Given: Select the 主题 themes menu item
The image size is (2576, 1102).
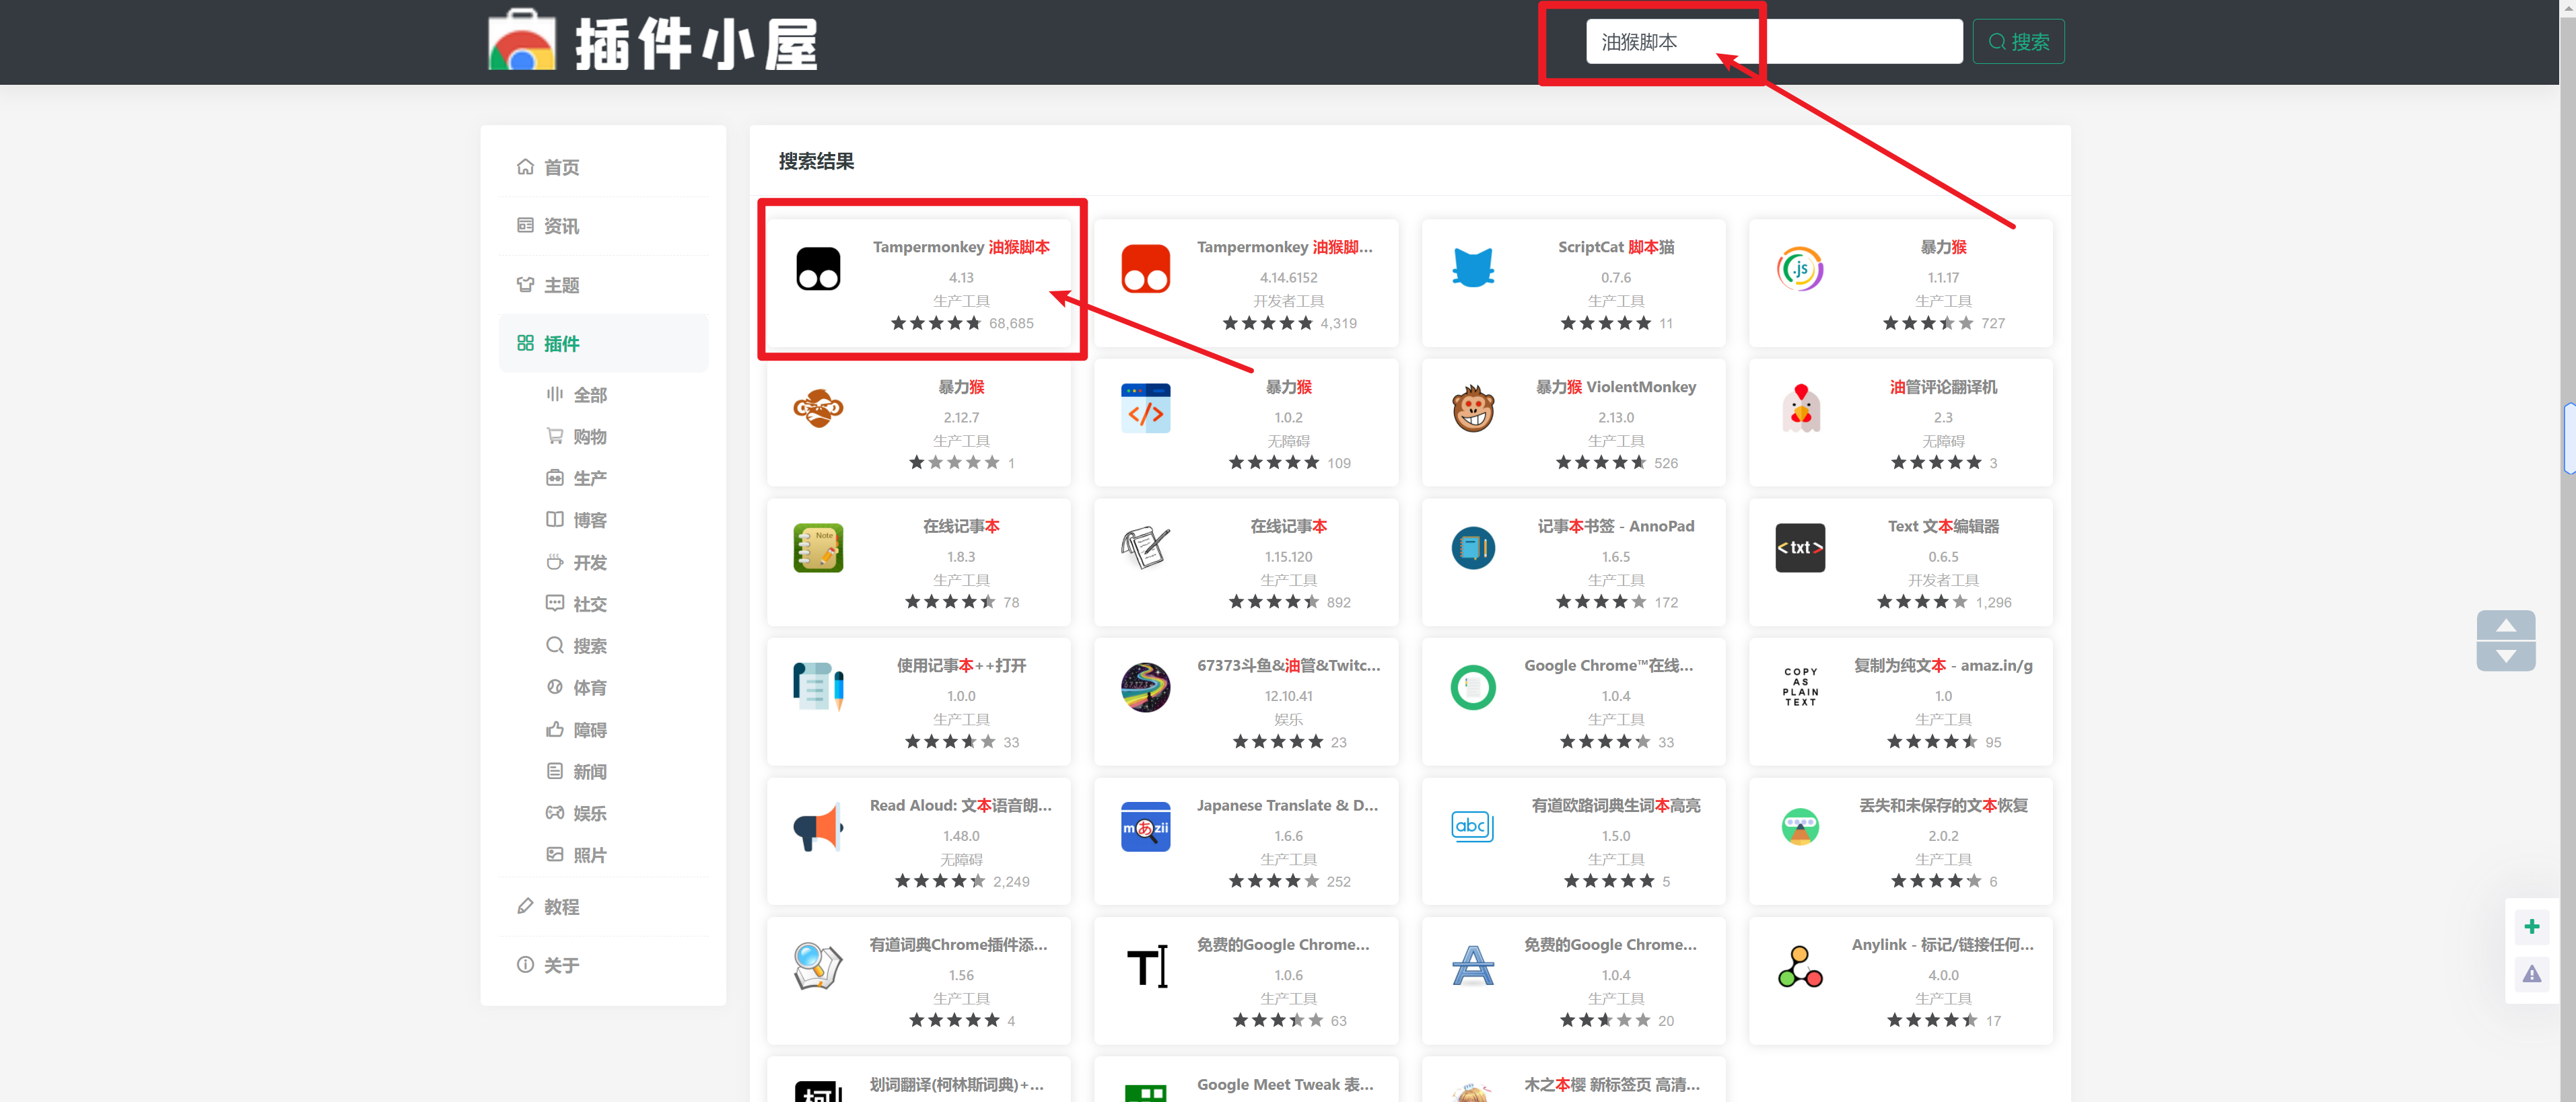Looking at the screenshot, I should tap(561, 286).
